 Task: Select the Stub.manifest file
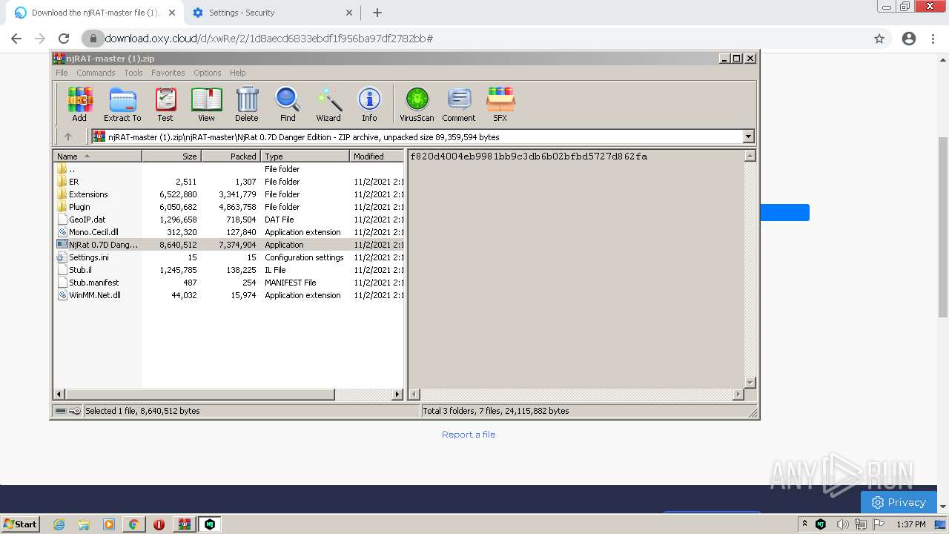[230, 283]
